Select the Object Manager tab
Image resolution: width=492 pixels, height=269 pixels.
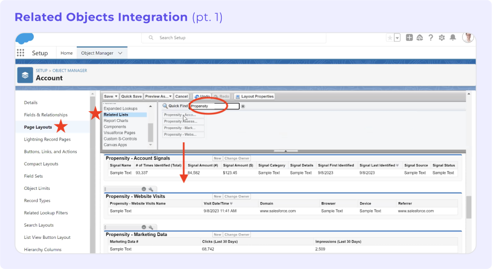pos(97,53)
